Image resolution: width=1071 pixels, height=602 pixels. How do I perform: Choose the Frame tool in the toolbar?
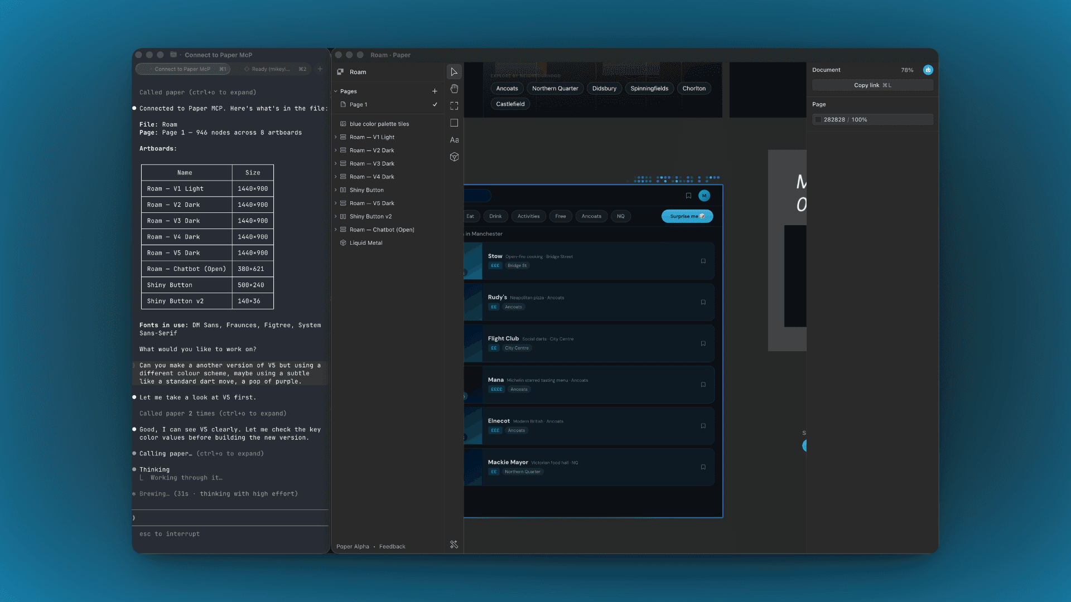pos(454,105)
